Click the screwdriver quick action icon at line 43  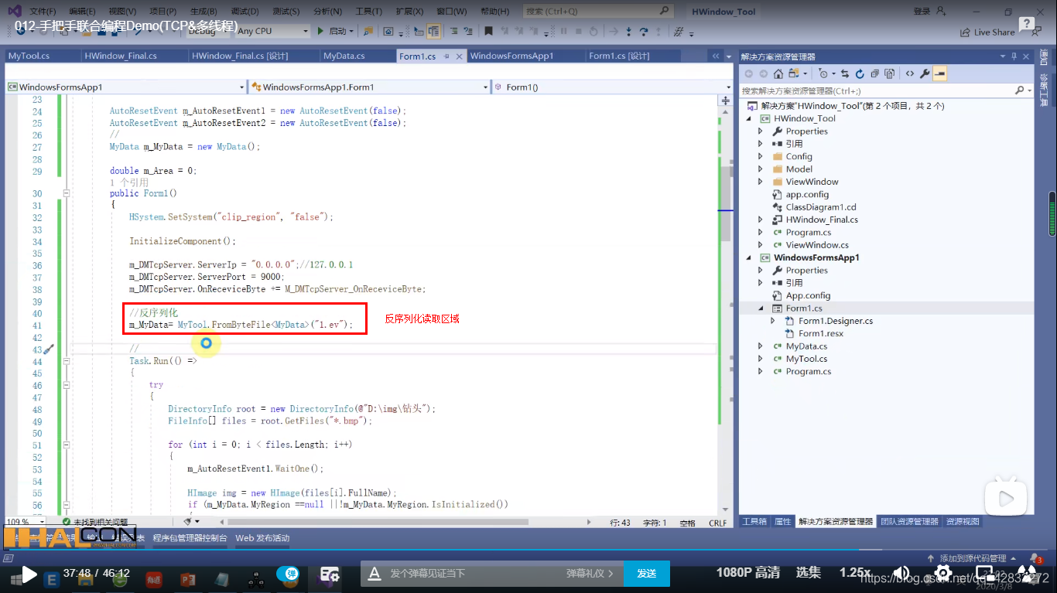click(x=48, y=349)
